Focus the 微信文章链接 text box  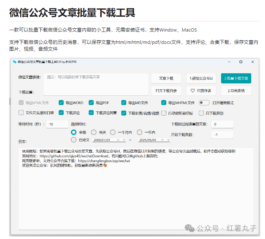click(96, 84)
